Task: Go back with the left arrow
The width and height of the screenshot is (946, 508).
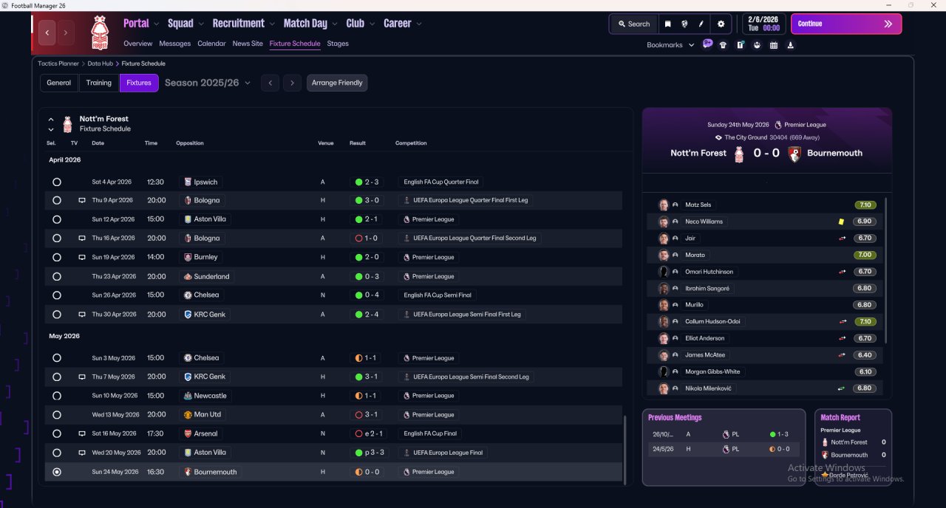Action: pos(48,32)
